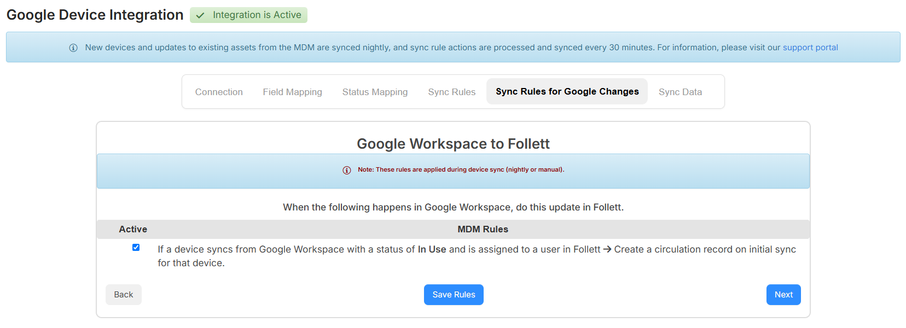Click the Integration is Active badge
Screen dimensions: 906x328
click(x=248, y=15)
